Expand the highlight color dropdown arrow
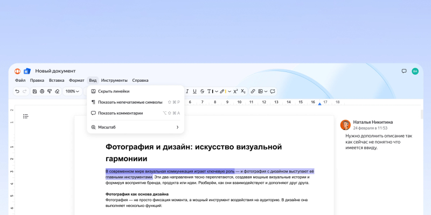Image resolution: width=431 pixels, height=215 pixels. pyautogui.click(x=230, y=91)
